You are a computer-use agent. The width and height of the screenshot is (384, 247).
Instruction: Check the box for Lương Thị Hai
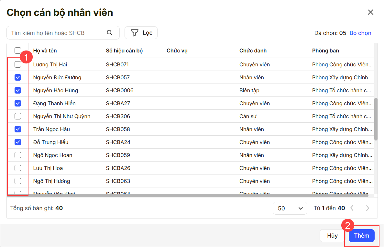(18, 64)
